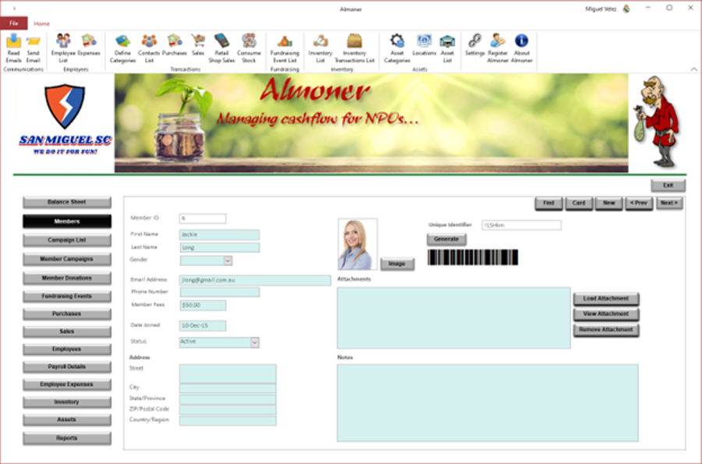The height and width of the screenshot is (464, 702).
Task: Open the Reports sidebar button
Action: 67,438
